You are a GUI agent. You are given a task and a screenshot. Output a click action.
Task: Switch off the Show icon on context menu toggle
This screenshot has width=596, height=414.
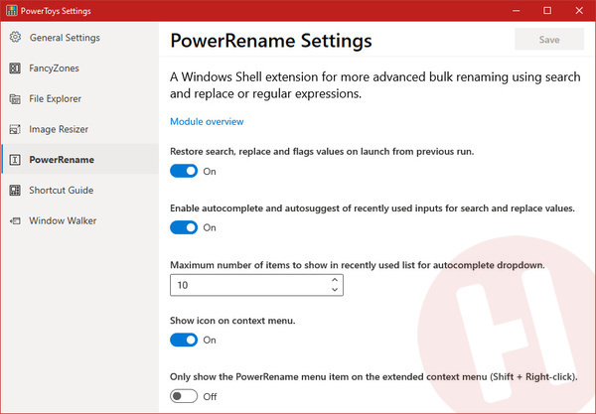pos(184,340)
